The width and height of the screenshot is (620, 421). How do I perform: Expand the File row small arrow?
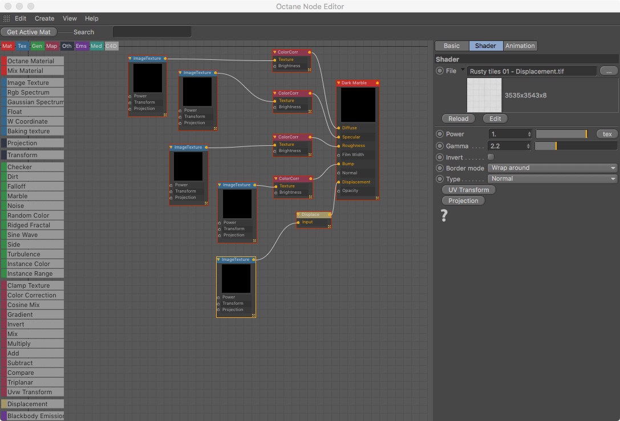462,70
